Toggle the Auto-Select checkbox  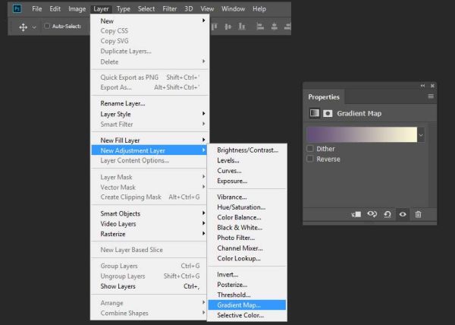[x=47, y=26]
